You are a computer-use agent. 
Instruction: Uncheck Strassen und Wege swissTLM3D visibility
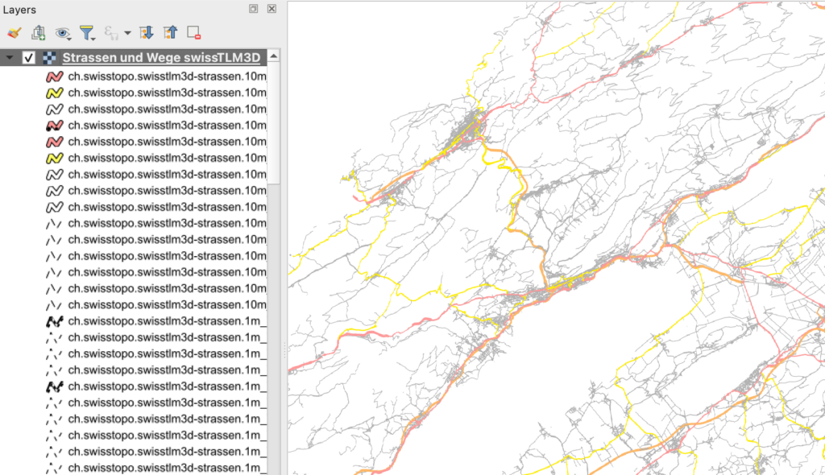pos(28,58)
